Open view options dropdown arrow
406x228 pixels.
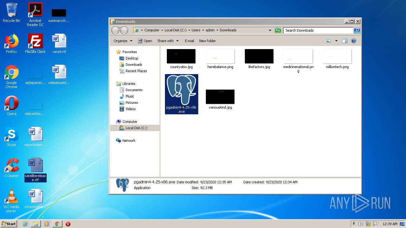pos(336,41)
